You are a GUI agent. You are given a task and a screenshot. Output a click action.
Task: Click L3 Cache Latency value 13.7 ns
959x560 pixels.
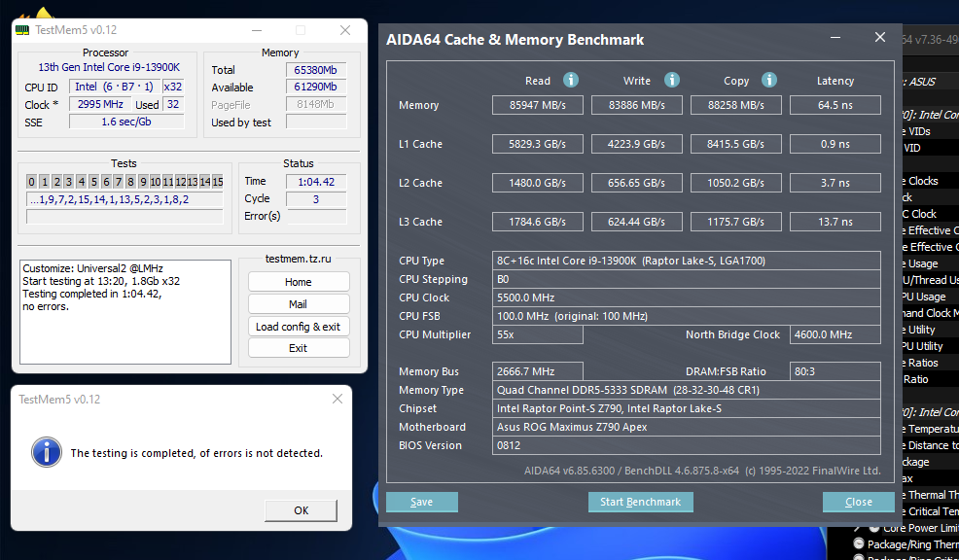point(835,222)
